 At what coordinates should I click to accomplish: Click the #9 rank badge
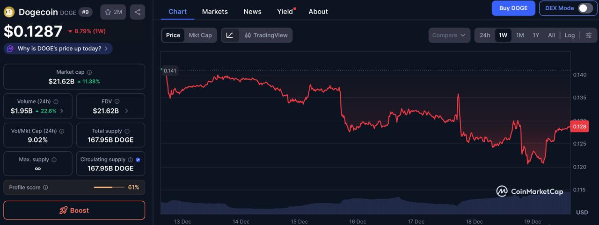point(86,12)
